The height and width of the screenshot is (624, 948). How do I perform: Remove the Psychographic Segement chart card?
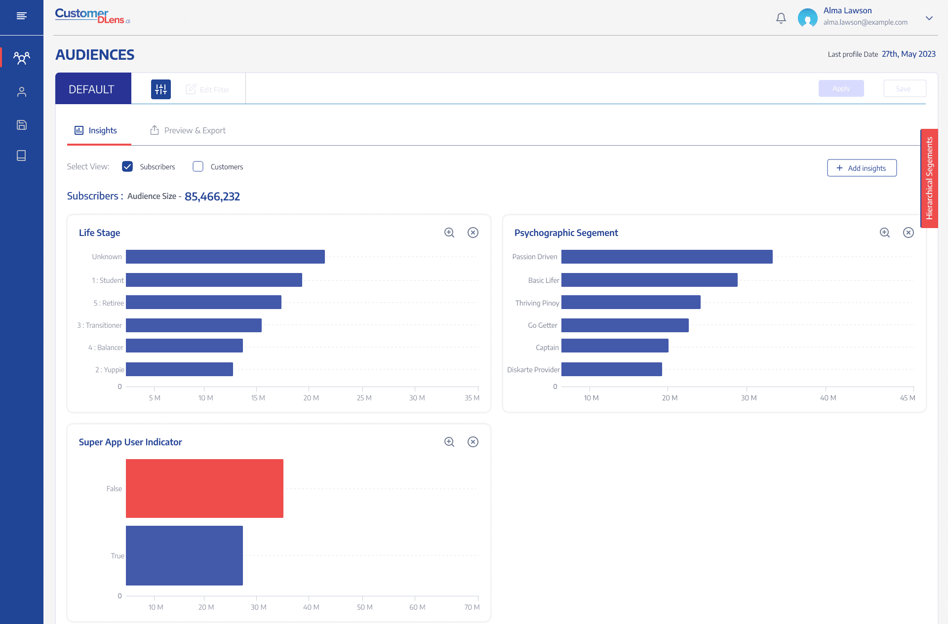908,233
